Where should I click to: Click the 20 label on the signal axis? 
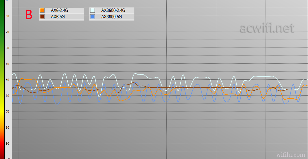tap(7, 32)
